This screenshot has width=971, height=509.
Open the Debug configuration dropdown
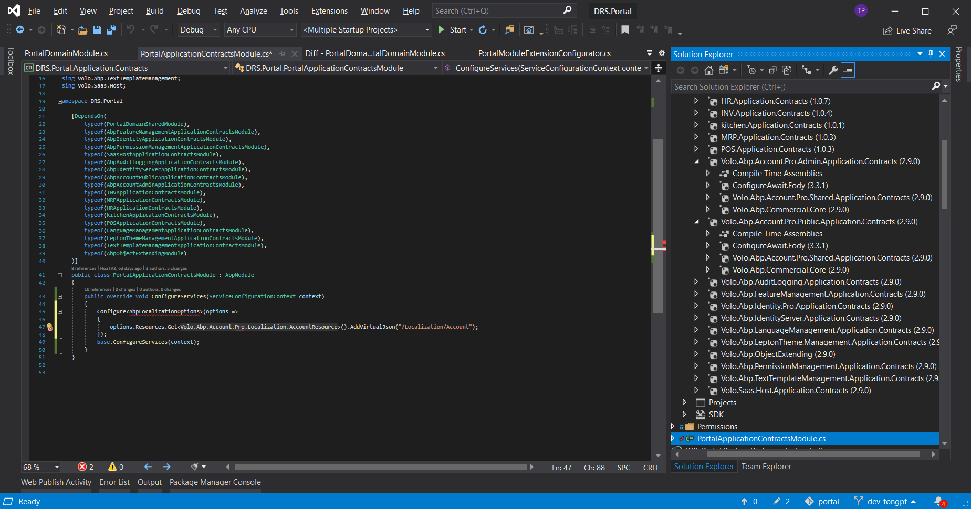click(x=198, y=30)
